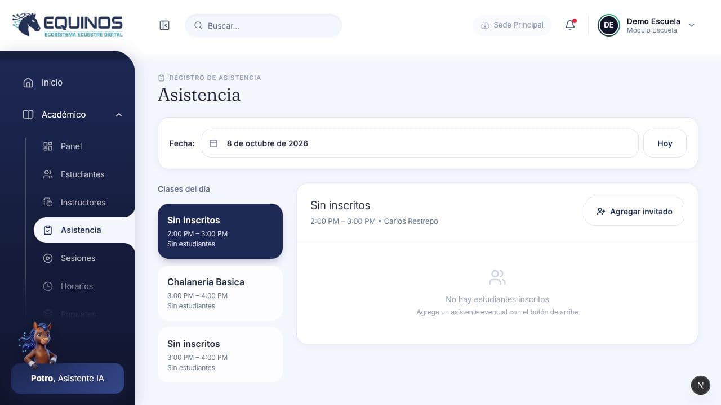
Task: Open the Demo Escuela account dropdown arrow
Action: pos(692,25)
